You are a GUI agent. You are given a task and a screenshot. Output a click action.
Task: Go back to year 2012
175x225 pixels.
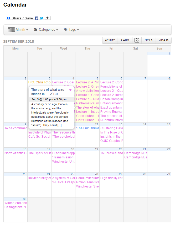point(110,40)
